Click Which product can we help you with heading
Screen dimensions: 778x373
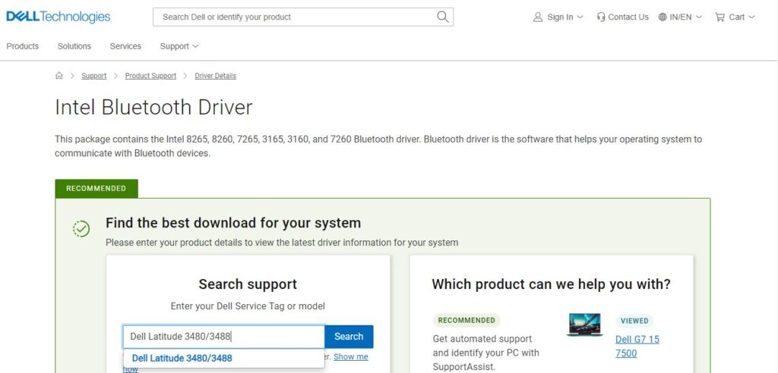coord(552,284)
